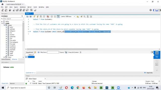Collapse the Tables node
The height and width of the screenshot is (90, 161).
4,25
